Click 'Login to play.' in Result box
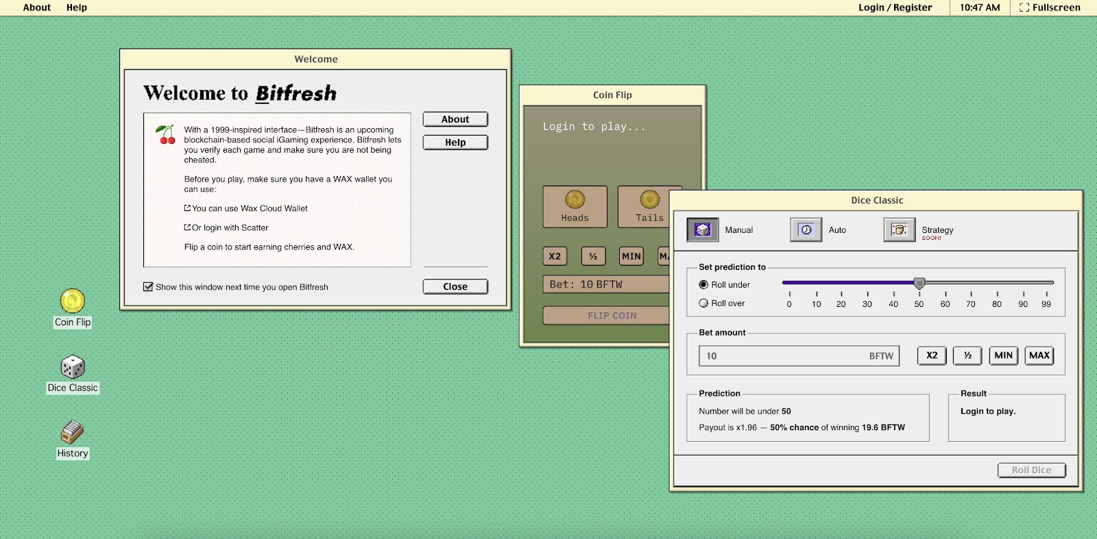 point(988,411)
